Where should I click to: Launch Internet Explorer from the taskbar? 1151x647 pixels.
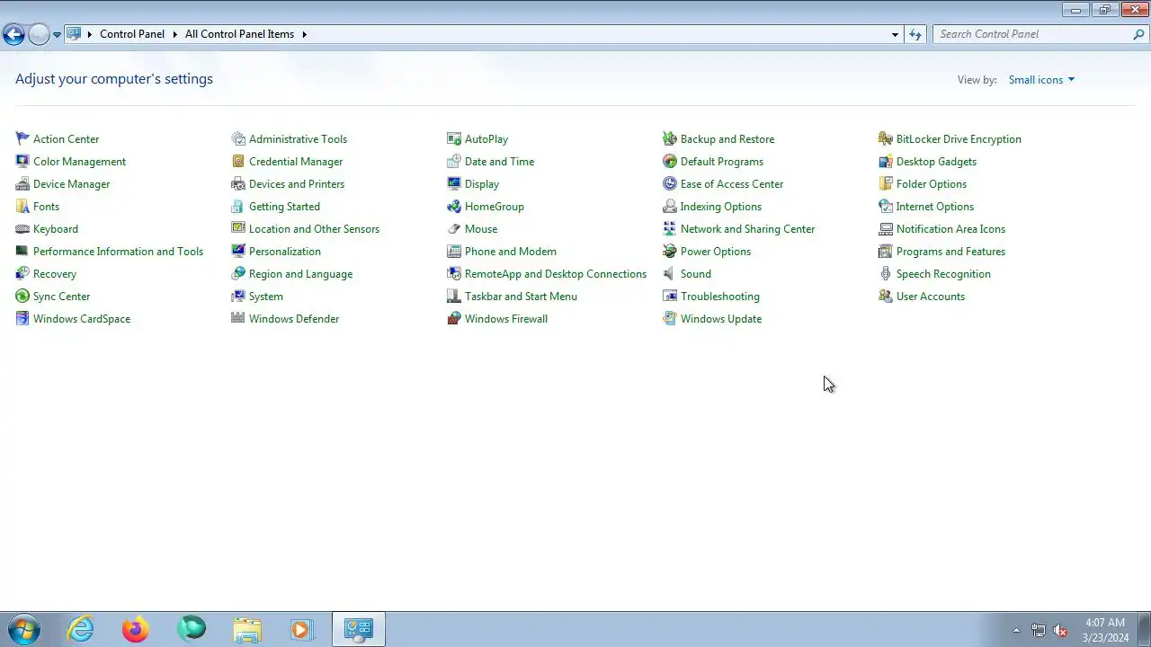pos(81,629)
